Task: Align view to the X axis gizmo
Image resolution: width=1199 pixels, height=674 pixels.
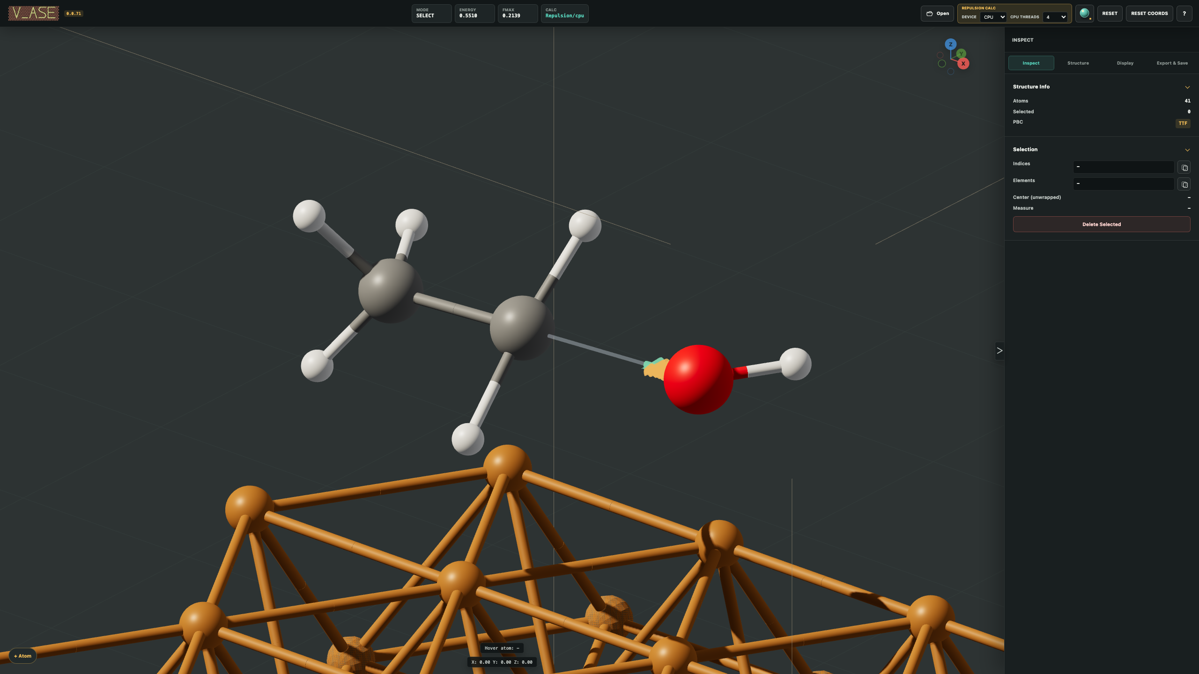Action: 963,64
